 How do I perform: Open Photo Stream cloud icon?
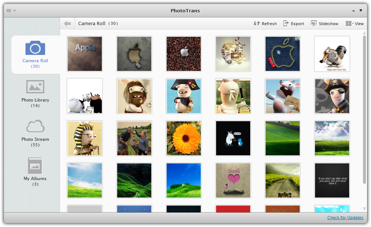pos(35,126)
